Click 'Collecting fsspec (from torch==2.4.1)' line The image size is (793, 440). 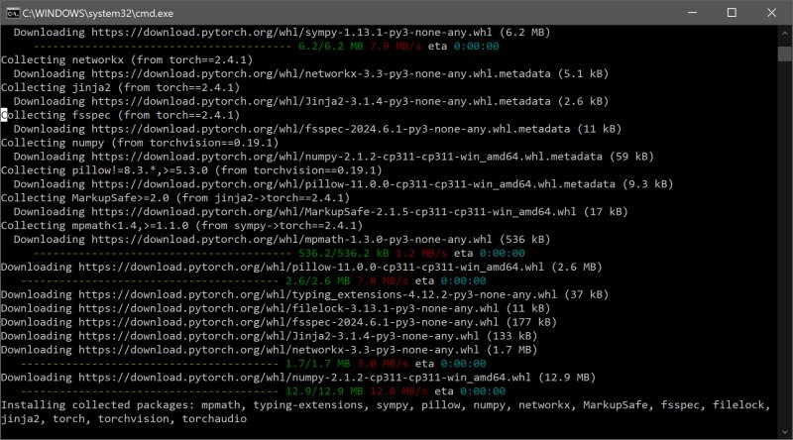120,115
